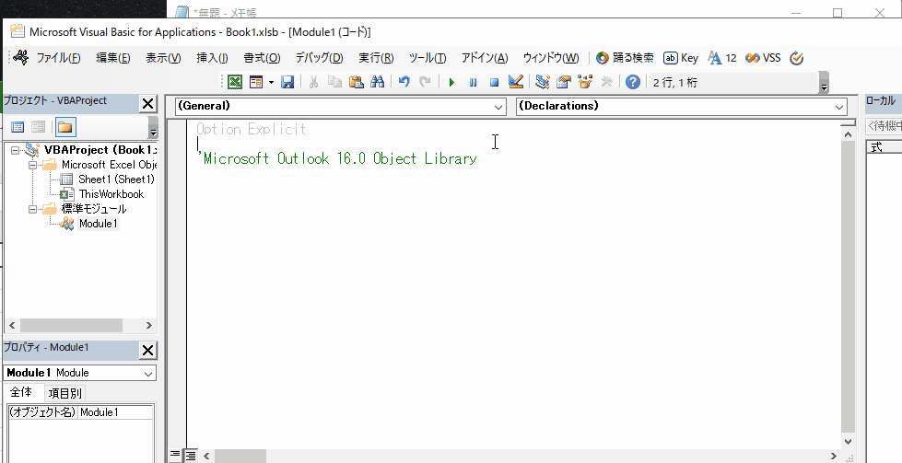The height and width of the screenshot is (463, 902).
Task: Collapse the VBAProject (Book1) tree node
Action: point(16,150)
